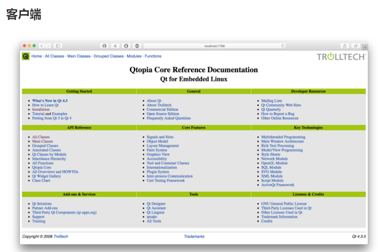This screenshot has height=252, width=378.
Task: Open What's New in Qt 4.3
Action: [50, 101]
